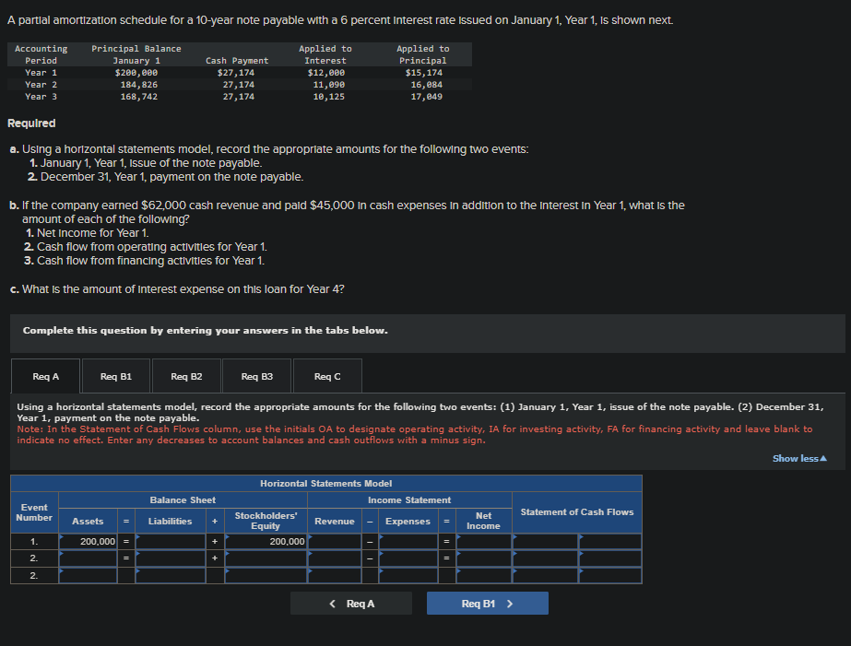Open the Req C tab

coord(326,376)
